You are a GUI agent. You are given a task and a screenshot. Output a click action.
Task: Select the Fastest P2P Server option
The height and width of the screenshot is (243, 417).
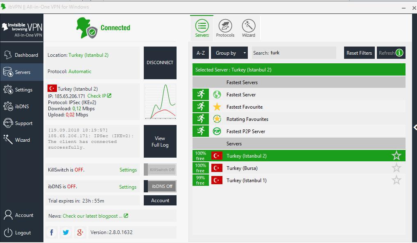[x=299, y=131]
